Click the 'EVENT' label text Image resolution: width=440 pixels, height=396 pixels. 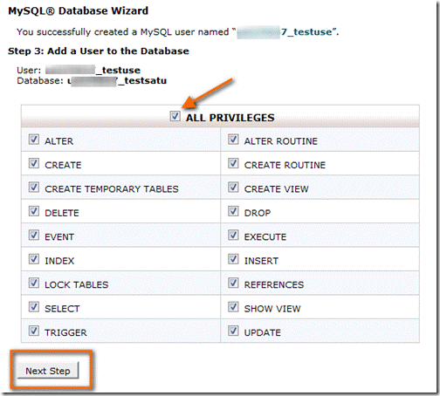59,237
